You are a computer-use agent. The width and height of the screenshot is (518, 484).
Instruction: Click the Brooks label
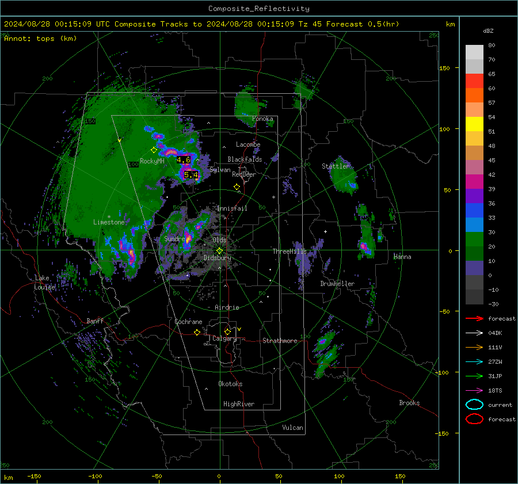coord(409,403)
